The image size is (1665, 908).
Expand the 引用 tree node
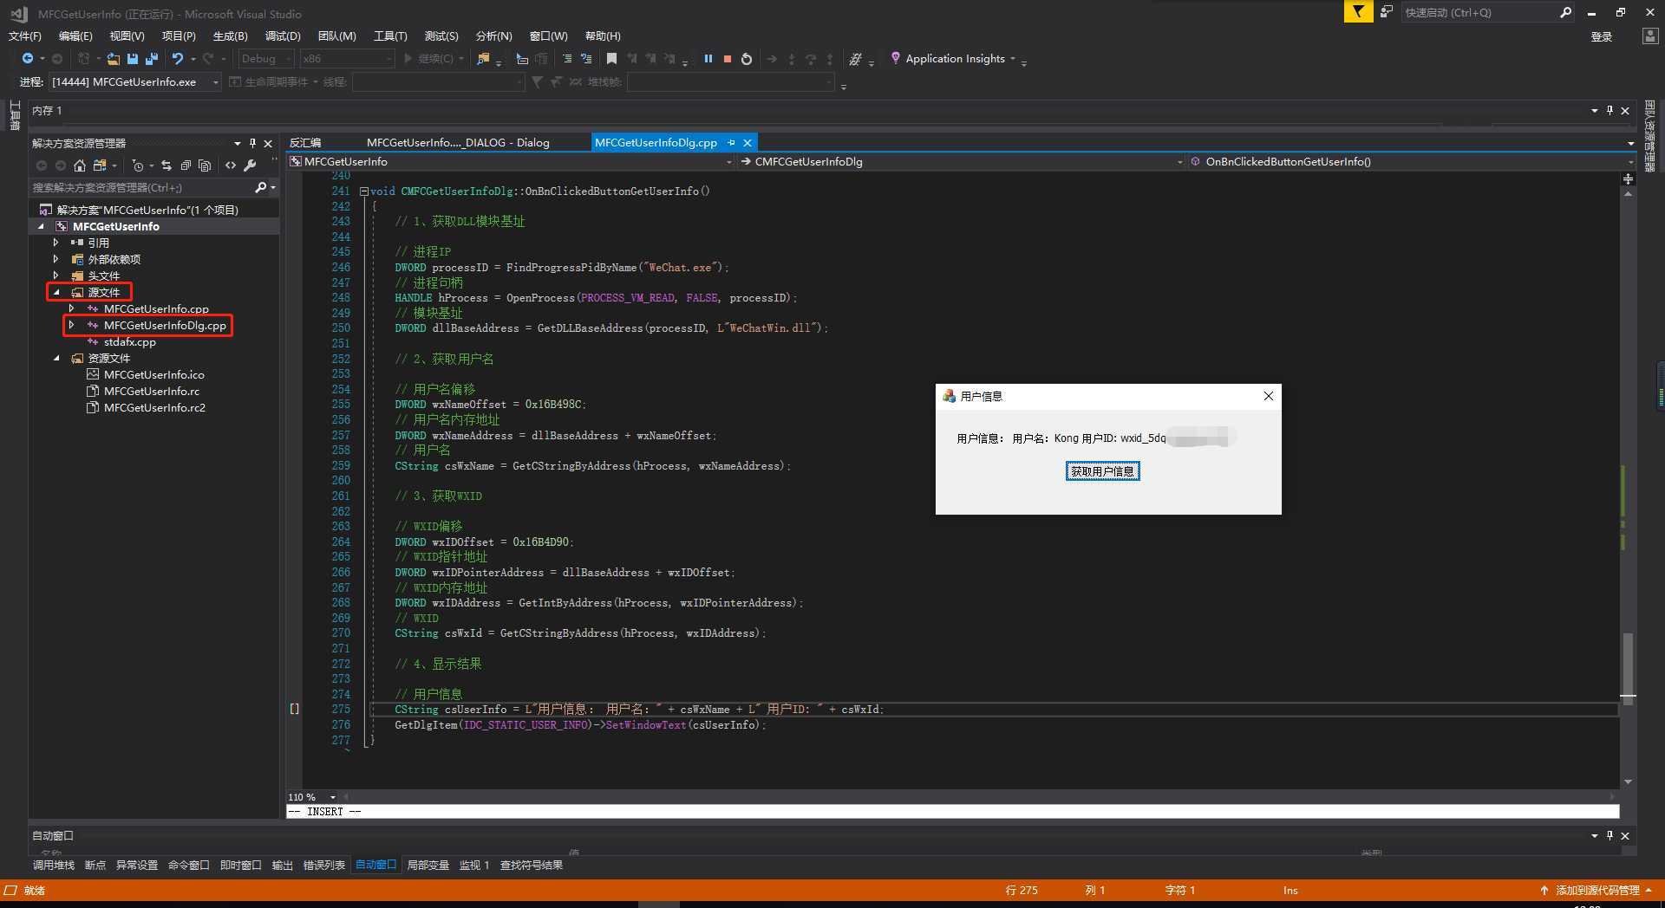click(x=55, y=243)
